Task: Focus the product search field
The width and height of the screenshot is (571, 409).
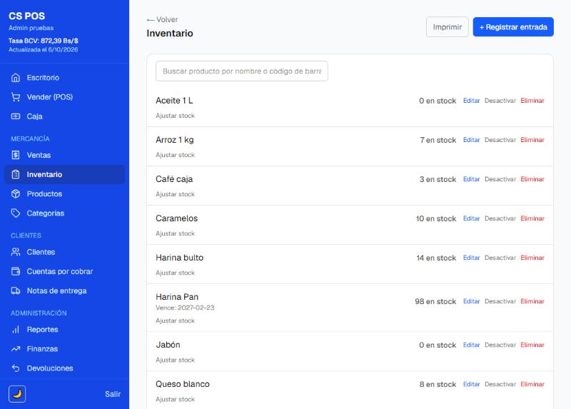Action: pos(242,71)
